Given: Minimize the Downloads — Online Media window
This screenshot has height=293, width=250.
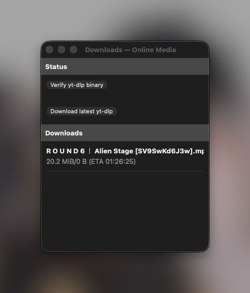Looking at the screenshot, I should pos(61,50).
